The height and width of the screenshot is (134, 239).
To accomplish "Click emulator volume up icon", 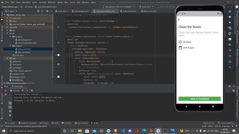I will click(x=230, y=17).
